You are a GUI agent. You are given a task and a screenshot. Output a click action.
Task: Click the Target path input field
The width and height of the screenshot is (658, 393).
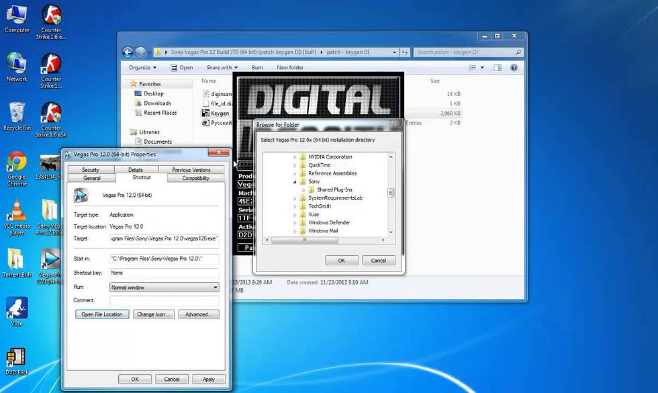(164, 238)
